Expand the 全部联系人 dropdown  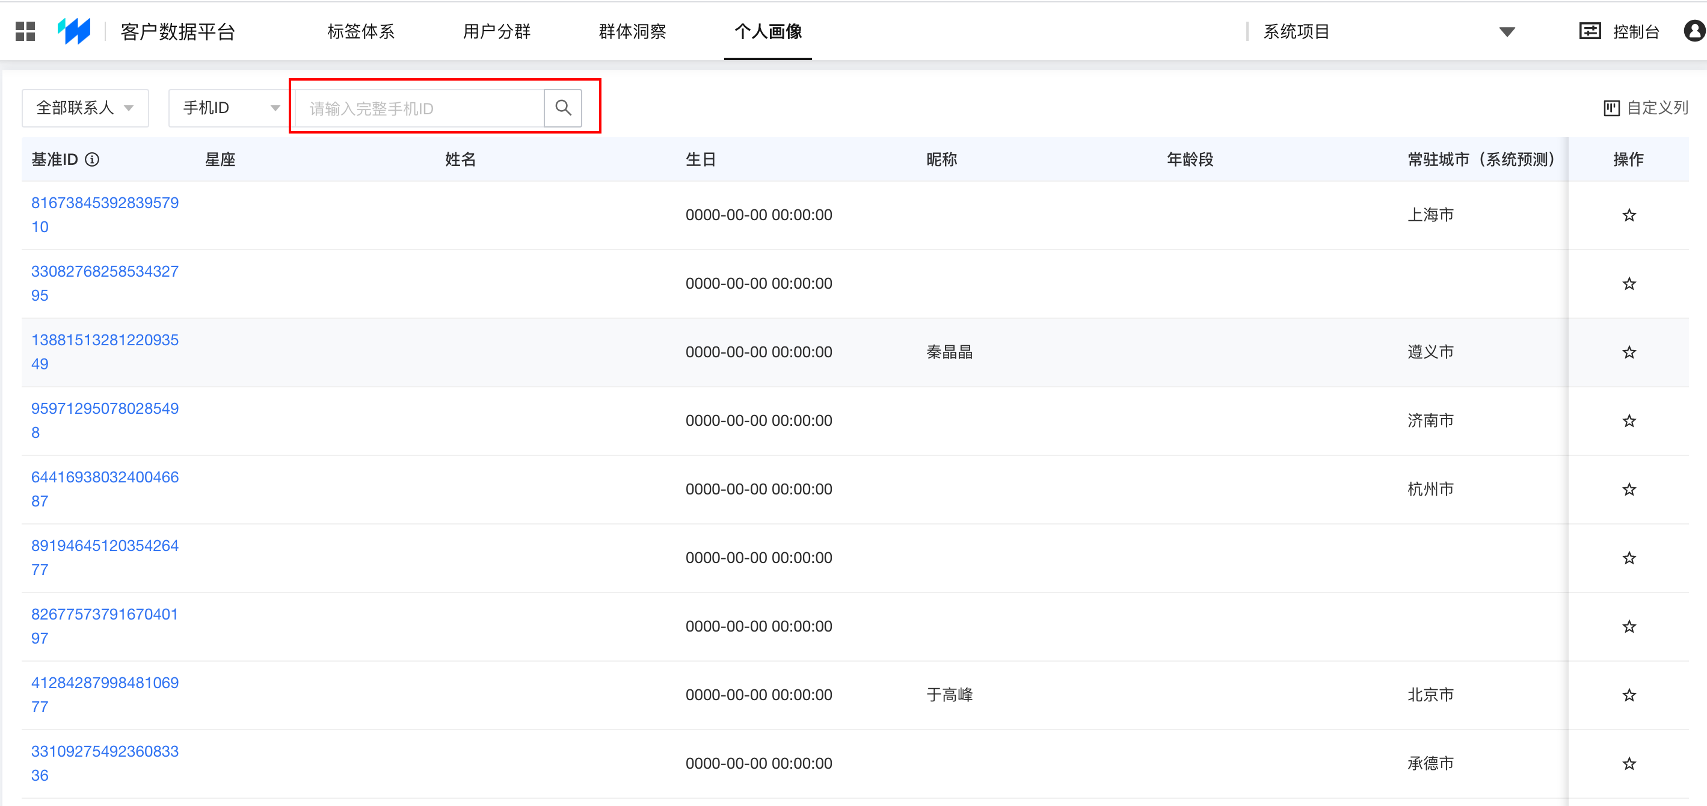coord(85,108)
